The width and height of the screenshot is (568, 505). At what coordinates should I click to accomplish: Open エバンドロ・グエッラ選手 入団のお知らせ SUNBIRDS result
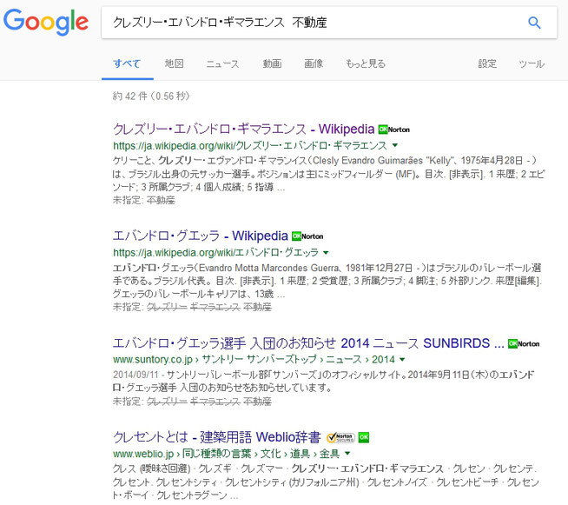[308, 343]
